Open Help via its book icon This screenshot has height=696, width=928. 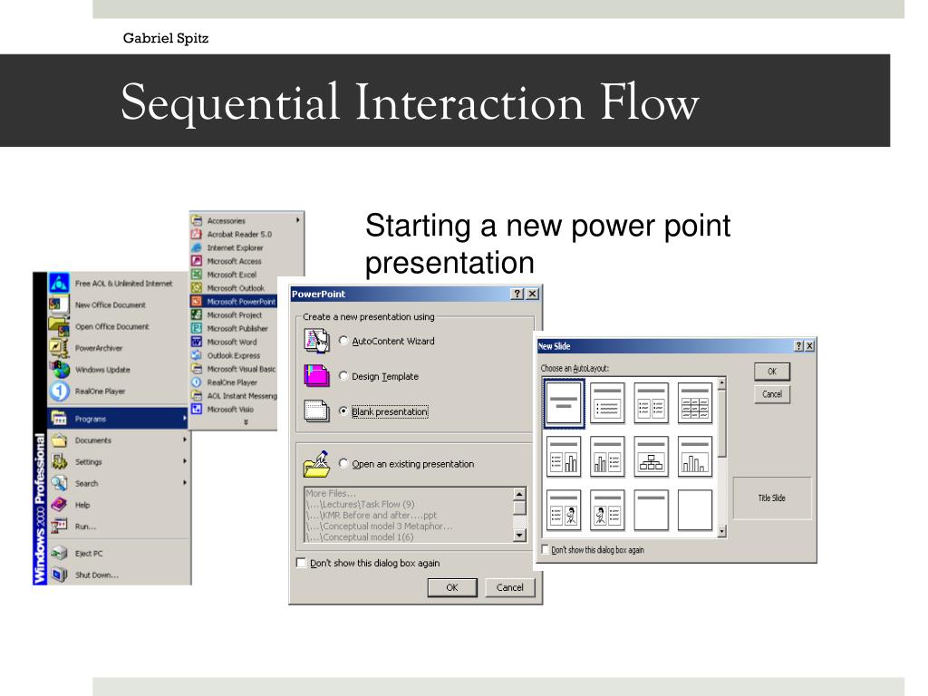[x=59, y=505]
